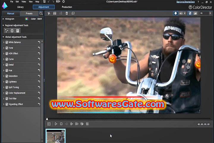
Task: Go to the Production module
Action: coord(67,7)
